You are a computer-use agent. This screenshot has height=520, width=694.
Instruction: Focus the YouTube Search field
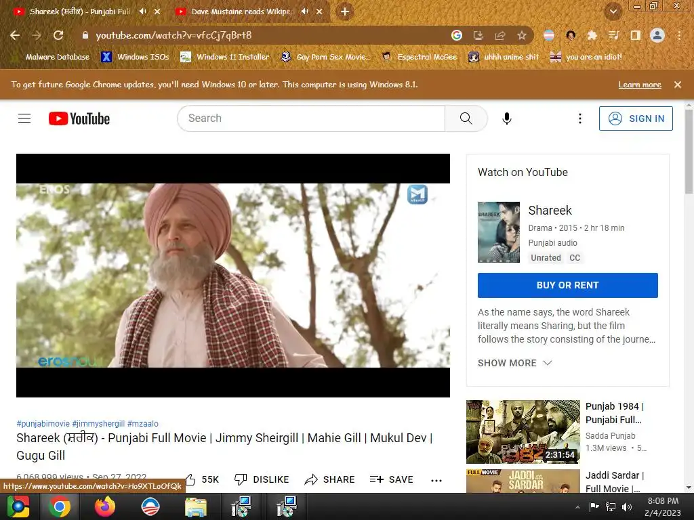coord(311,118)
